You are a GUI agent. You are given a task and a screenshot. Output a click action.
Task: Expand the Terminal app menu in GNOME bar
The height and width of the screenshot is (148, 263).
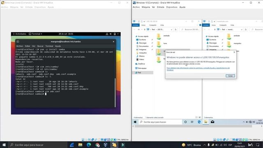[35, 34]
